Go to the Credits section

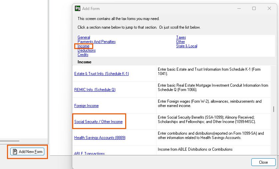[83, 55]
